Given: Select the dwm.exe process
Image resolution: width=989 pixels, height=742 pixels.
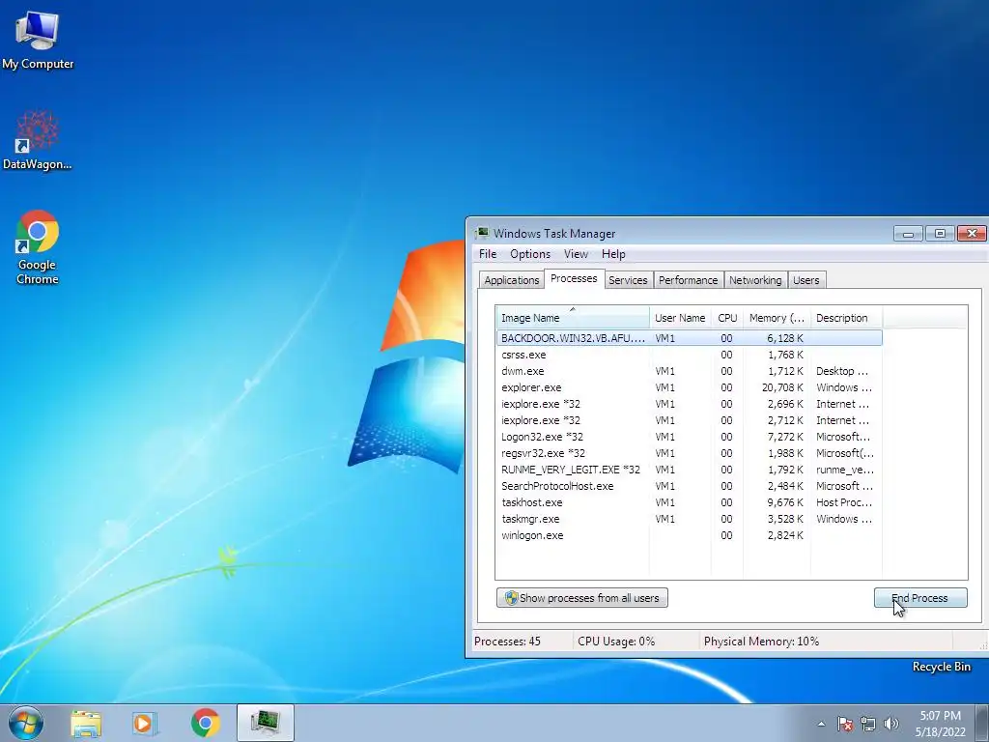Looking at the screenshot, I should tap(689, 371).
